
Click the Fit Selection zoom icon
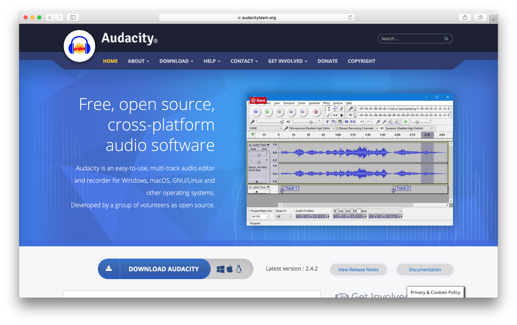pyautogui.click(x=391, y=122)
